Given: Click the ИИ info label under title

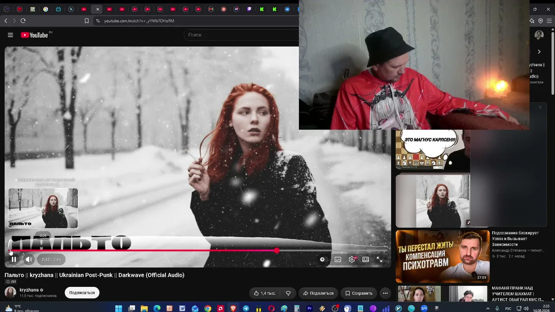Looking at the screenshot, I should (11, 282).
